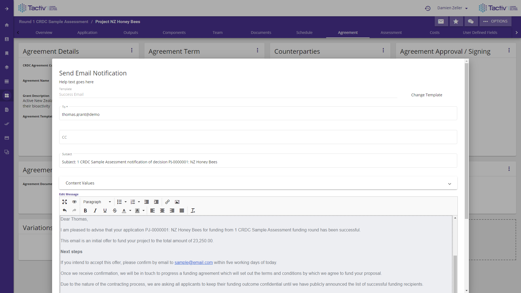Open the Documents tab
The image size is (521, 293).
tap(261, 33)
